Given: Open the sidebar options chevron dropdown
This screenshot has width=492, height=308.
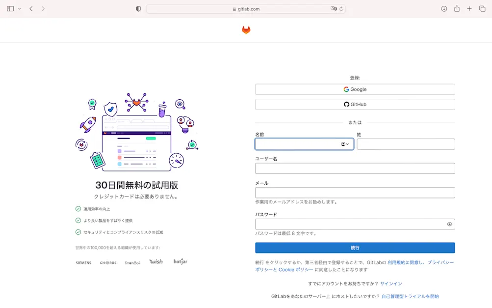Looking at the screenshot, I should pos(18,8).
